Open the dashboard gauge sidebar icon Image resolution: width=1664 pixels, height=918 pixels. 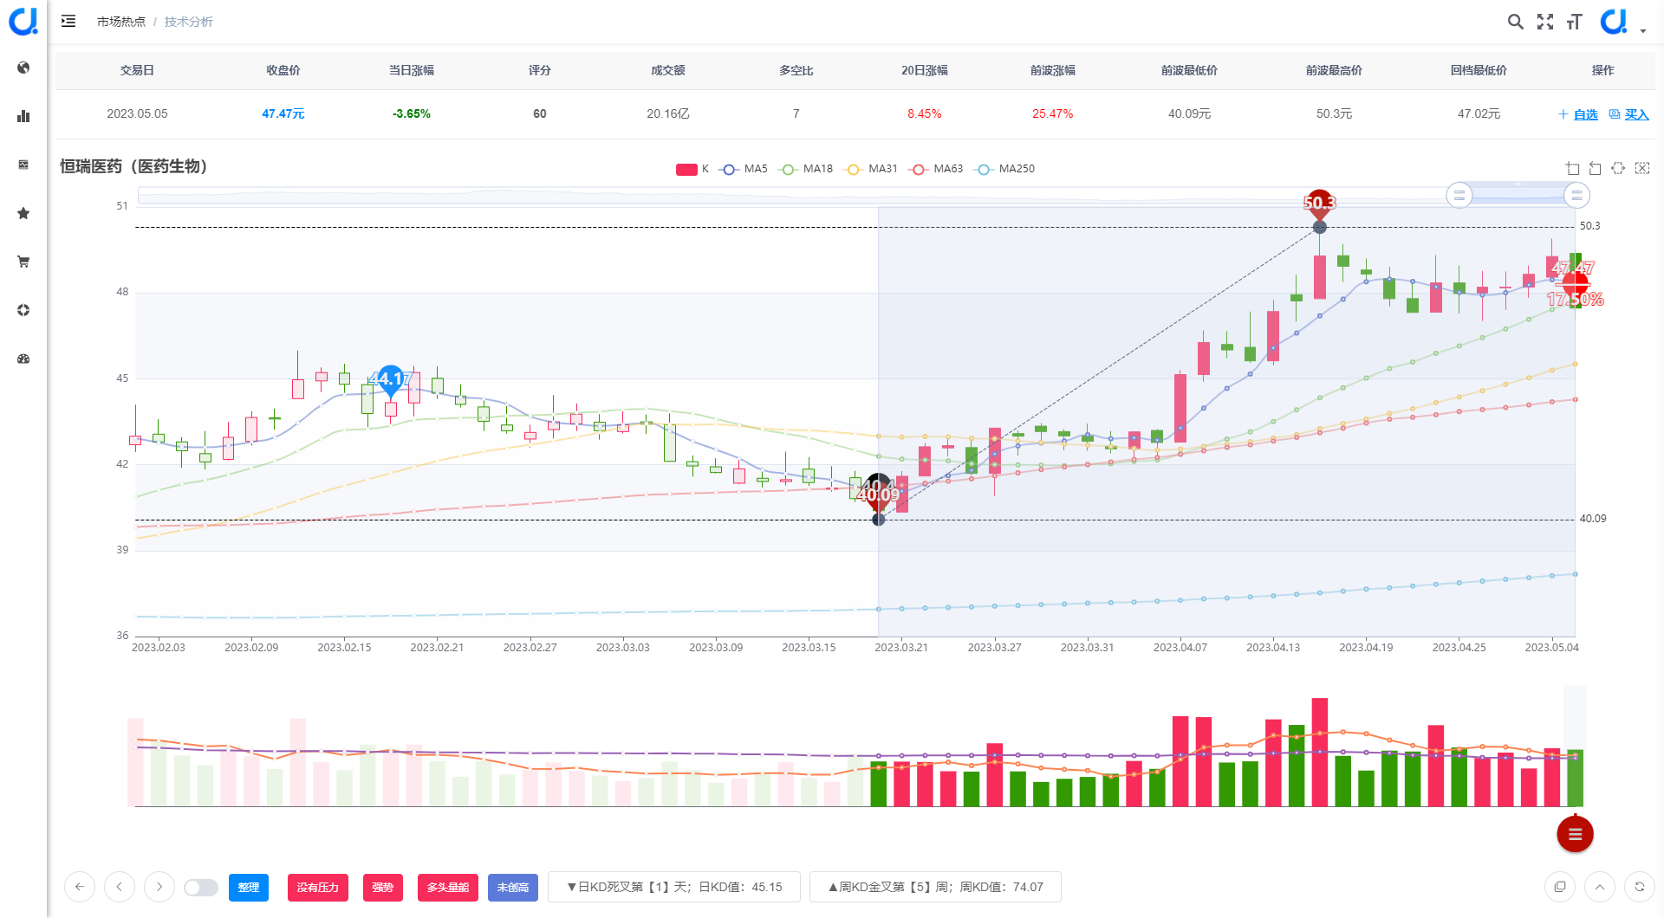coord(23,359)
